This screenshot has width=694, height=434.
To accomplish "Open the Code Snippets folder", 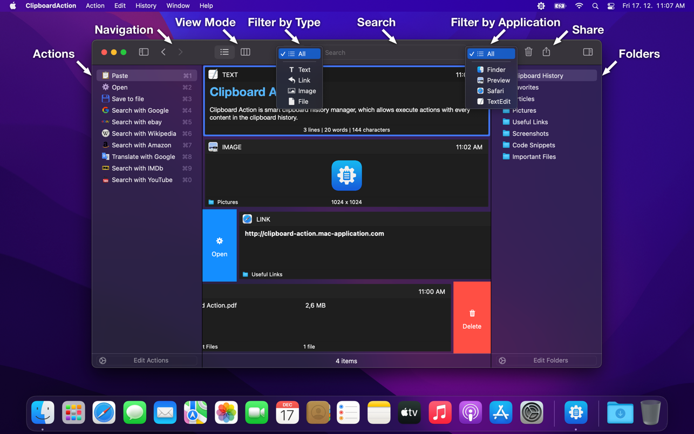I will click(547, 145).
